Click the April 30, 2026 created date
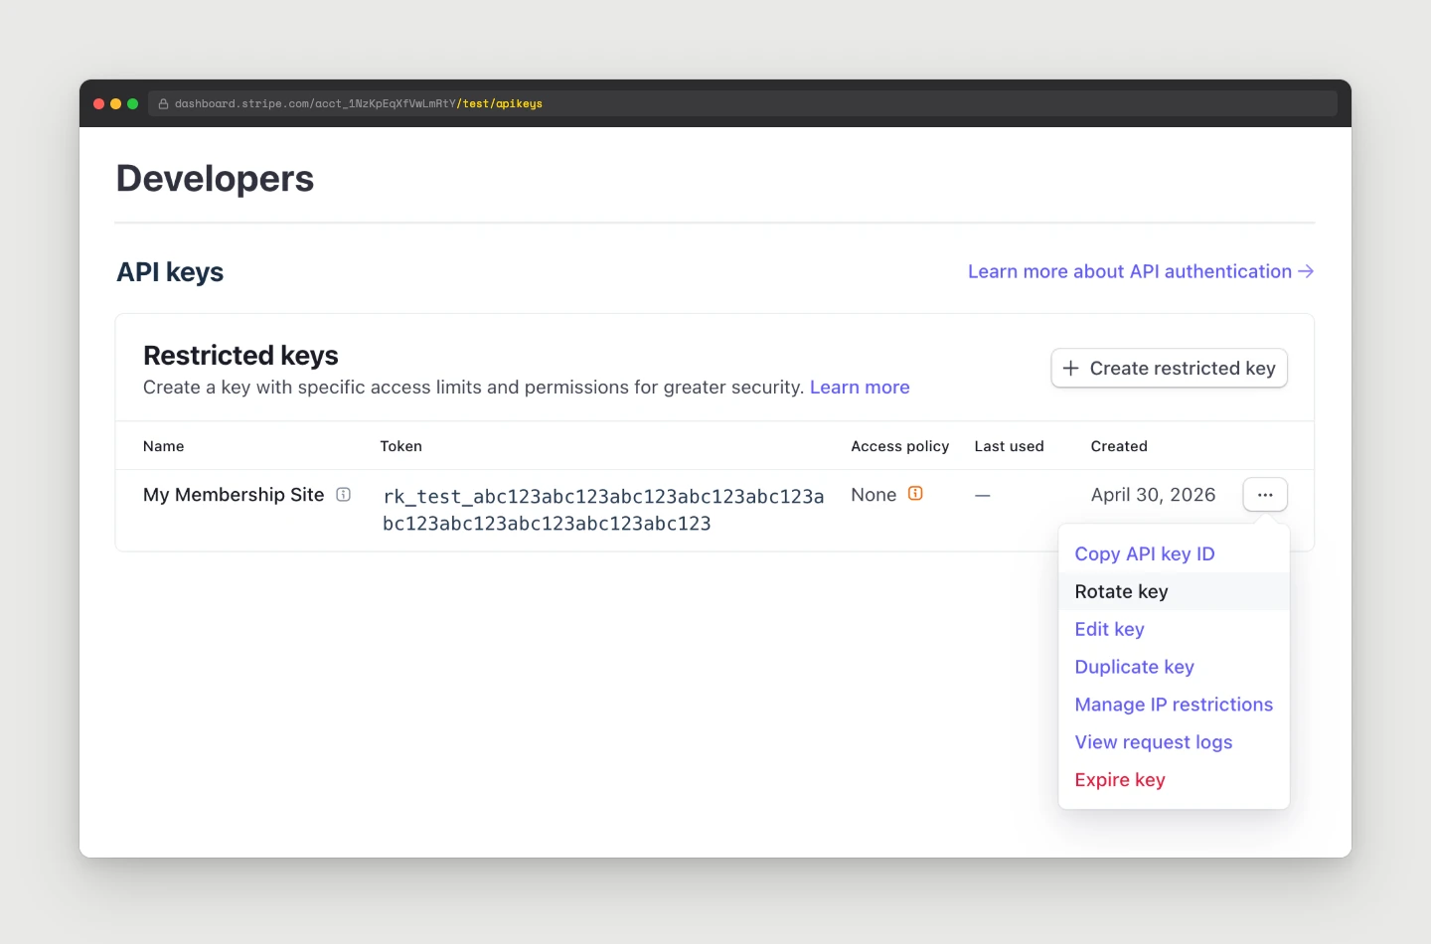The width and height of the screenshot is (1431, 944). (1153, 495)
